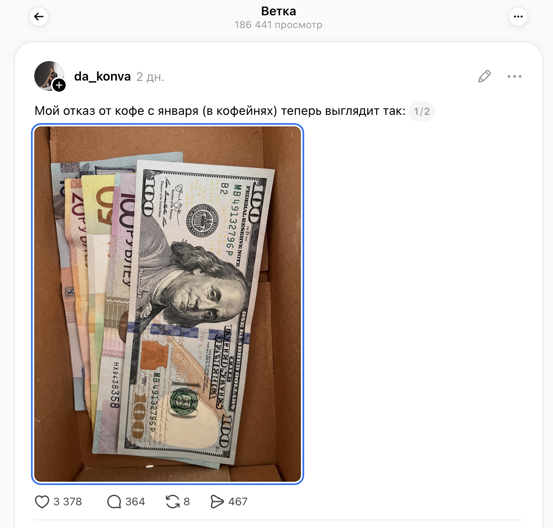Open the banknotes photo attachment
Screen dimensions: 553x528
coord(167,304)
